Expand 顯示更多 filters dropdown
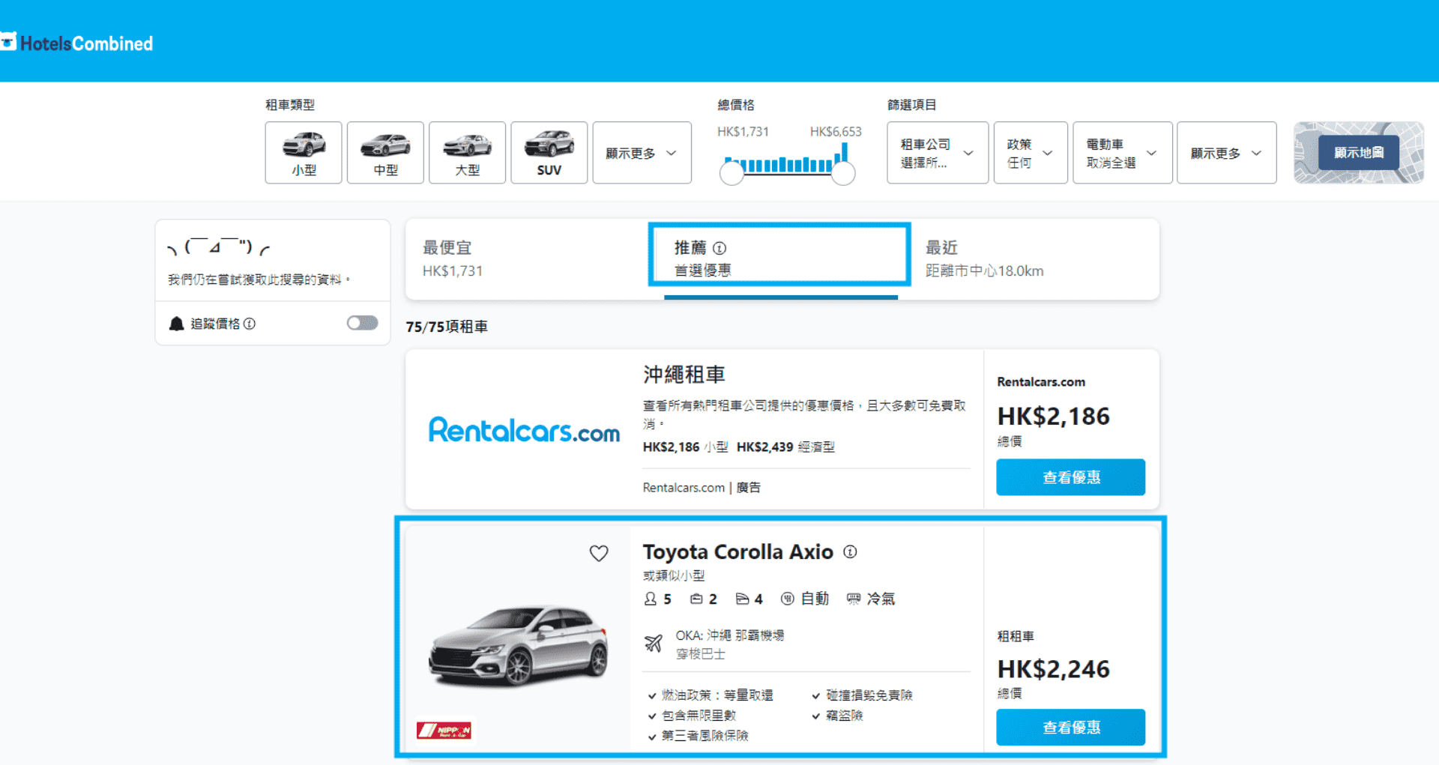 tap(1226, 153)
